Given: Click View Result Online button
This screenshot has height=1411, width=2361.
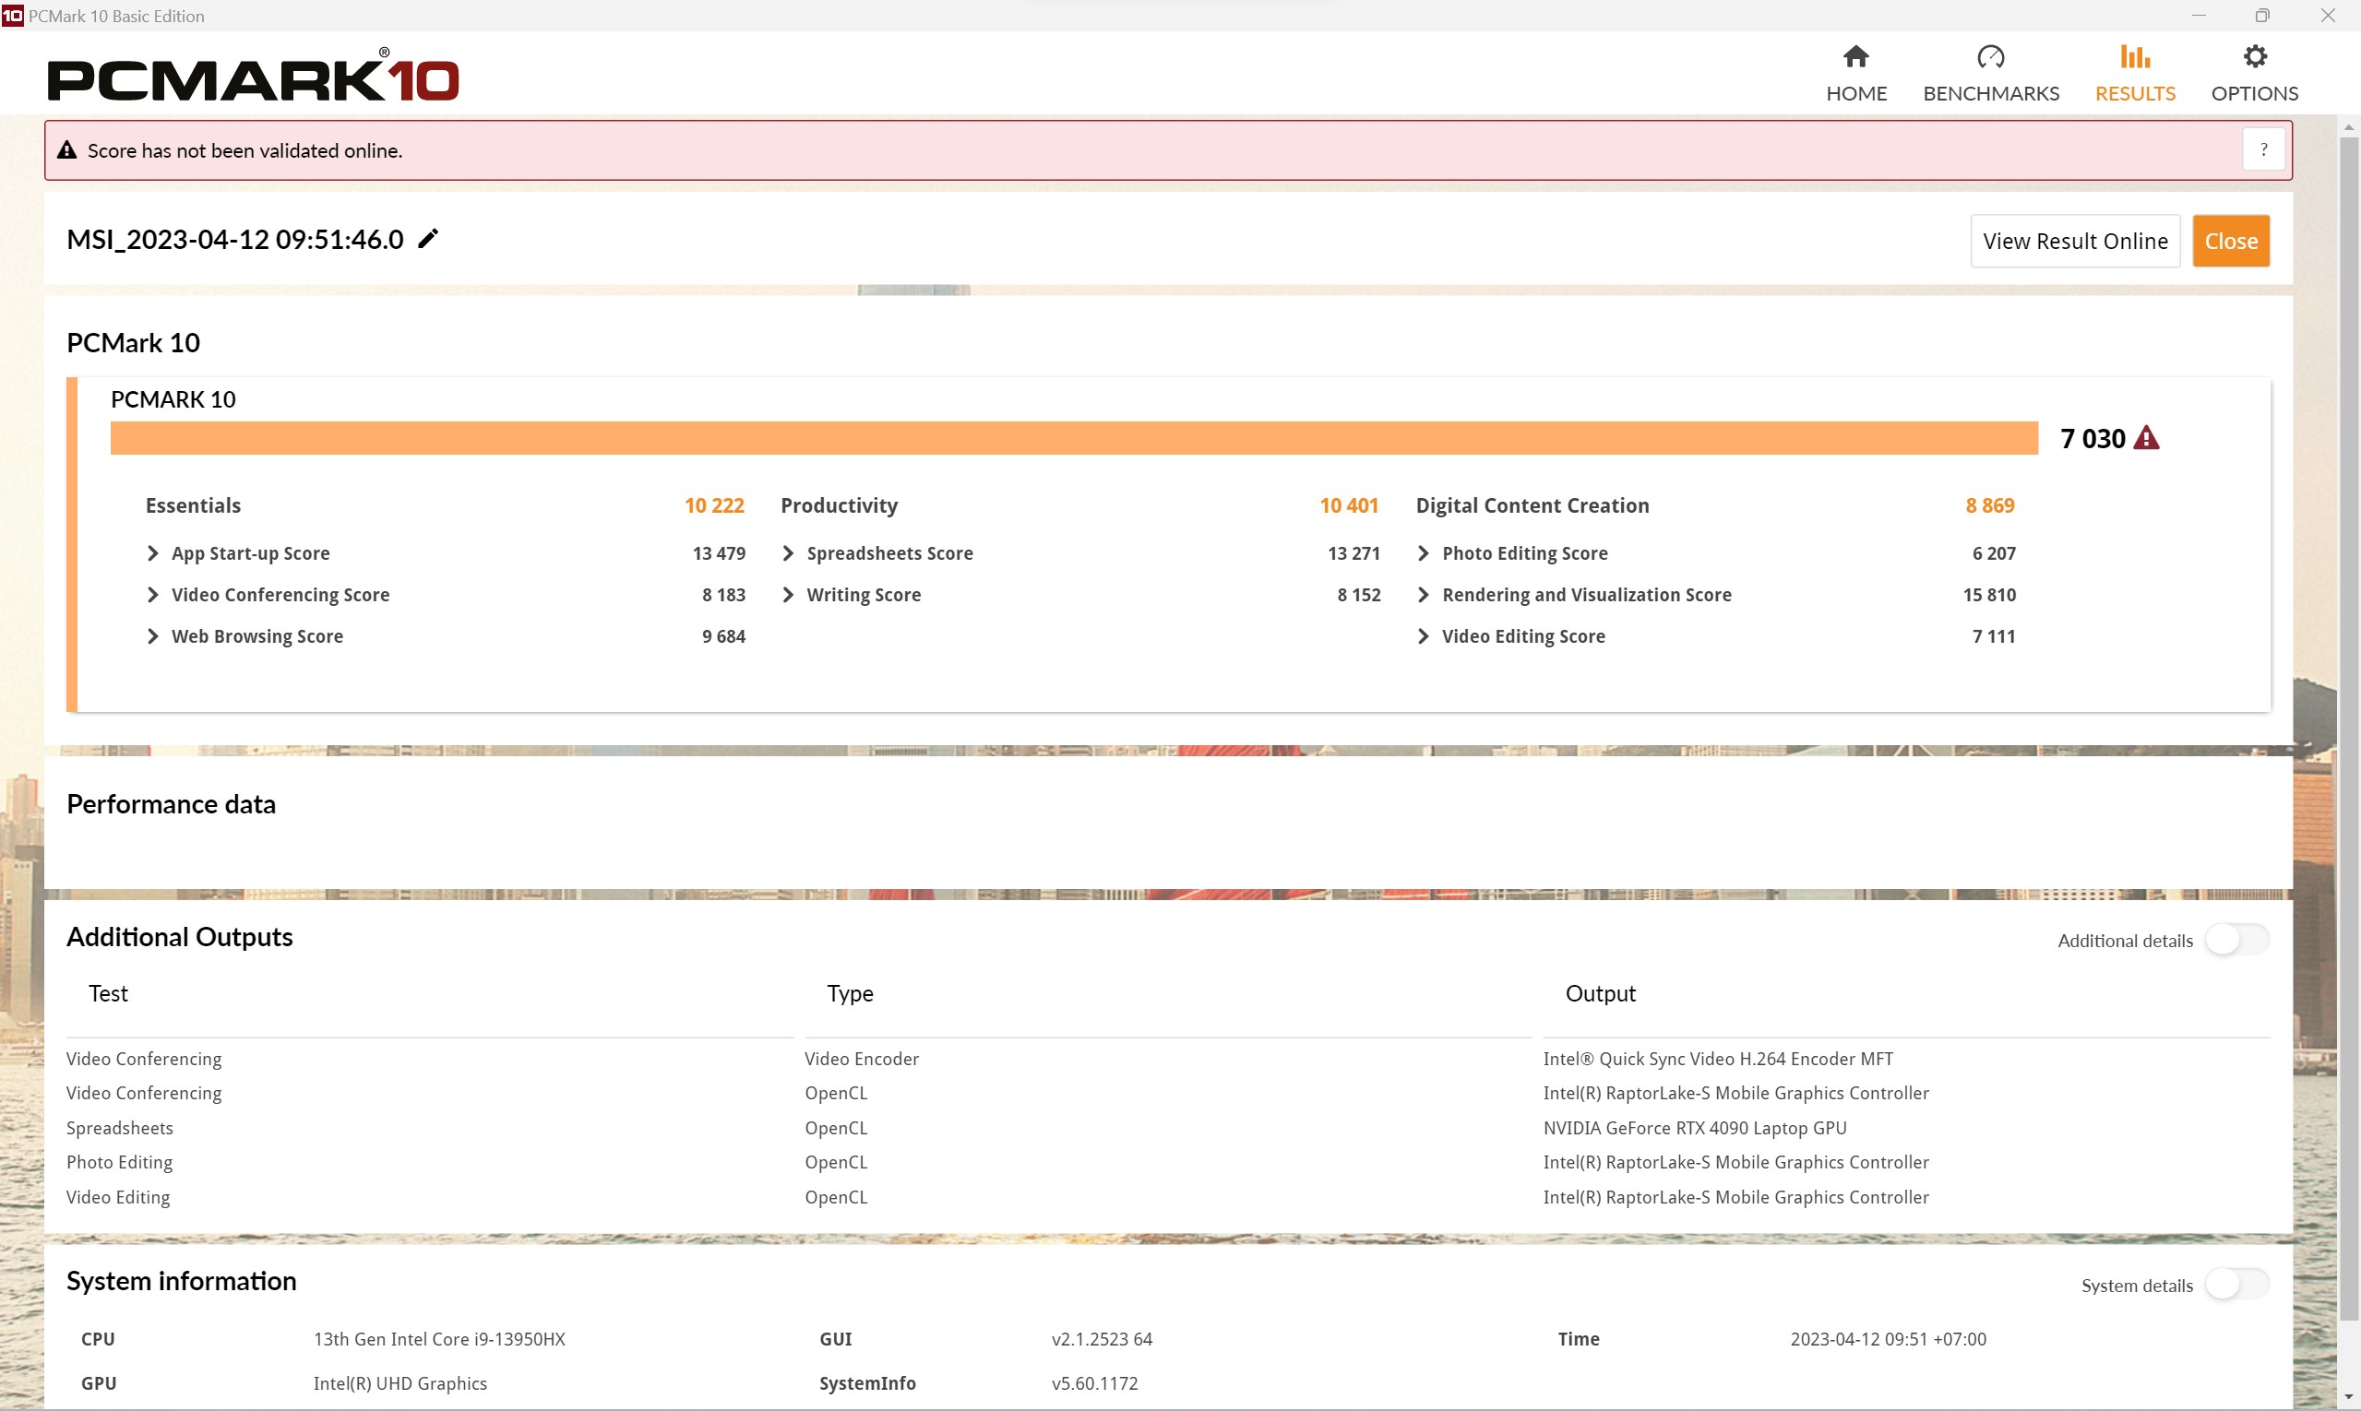Looking at the screenshot, I should [2075, 242].
